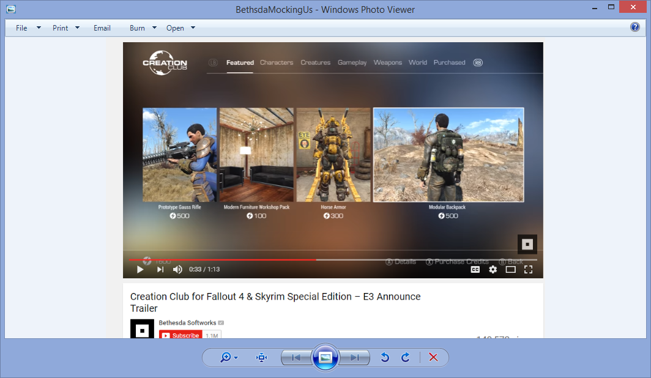Select the Purchased tab

point(450,62)
